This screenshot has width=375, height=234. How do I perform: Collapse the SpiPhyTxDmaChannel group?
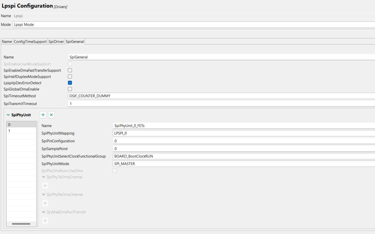tap(43, 177)
